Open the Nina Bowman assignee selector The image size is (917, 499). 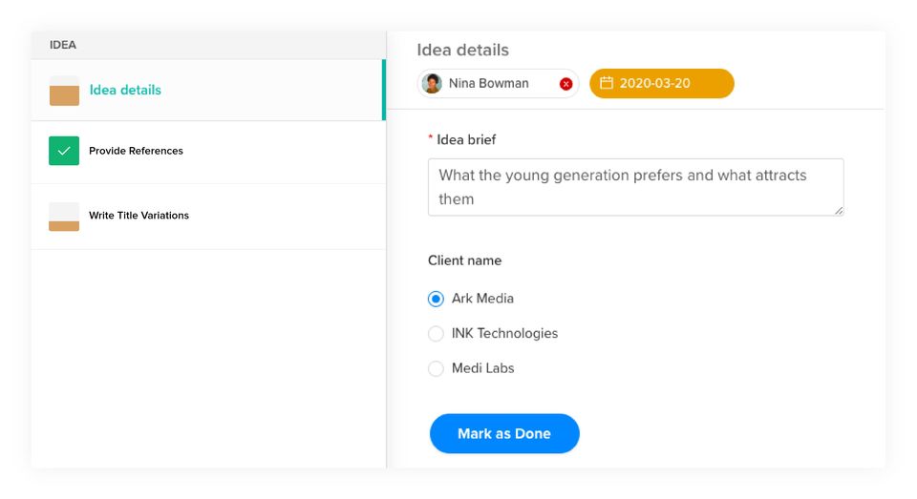[x=498, y=83]
